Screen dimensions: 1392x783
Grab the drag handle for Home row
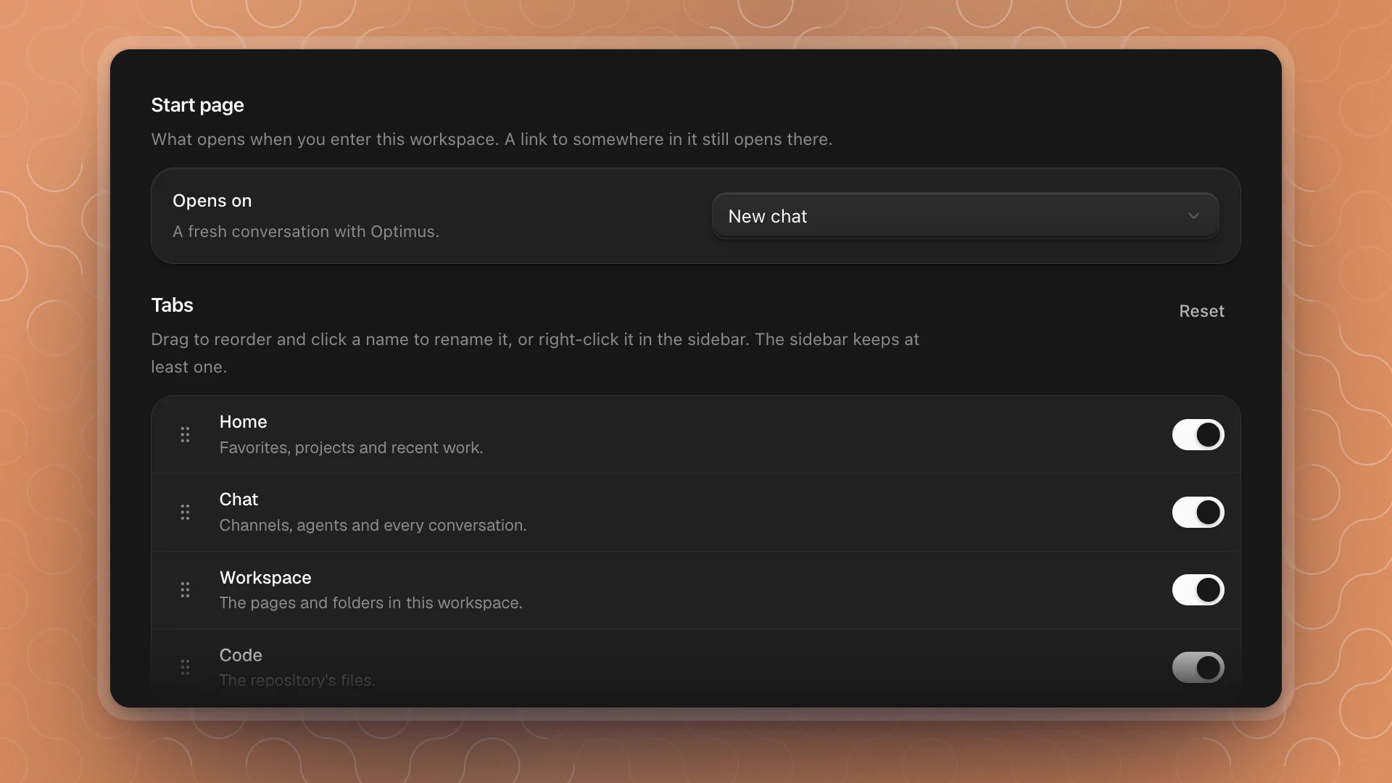[185, 434]
